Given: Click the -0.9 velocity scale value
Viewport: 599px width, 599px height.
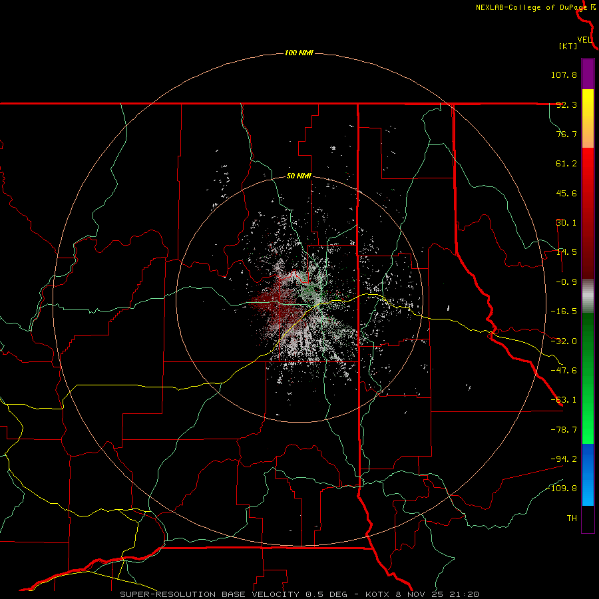Looking at the screenshot, I should pos(566,282).
